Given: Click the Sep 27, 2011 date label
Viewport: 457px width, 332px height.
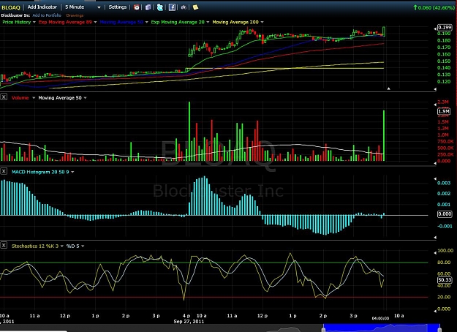Looking at the screenshot, I should (189, 322).
